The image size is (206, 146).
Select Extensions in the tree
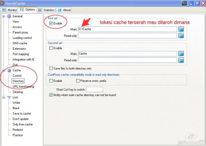tap(19, 49)
